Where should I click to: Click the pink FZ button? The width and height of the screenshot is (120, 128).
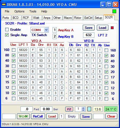[69, 109]
